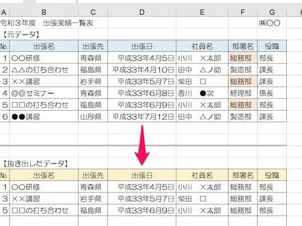Click the title cell 令和3年度 出張実績一覧表
This screenshot has height=226, width=302.
click(47, 23)
